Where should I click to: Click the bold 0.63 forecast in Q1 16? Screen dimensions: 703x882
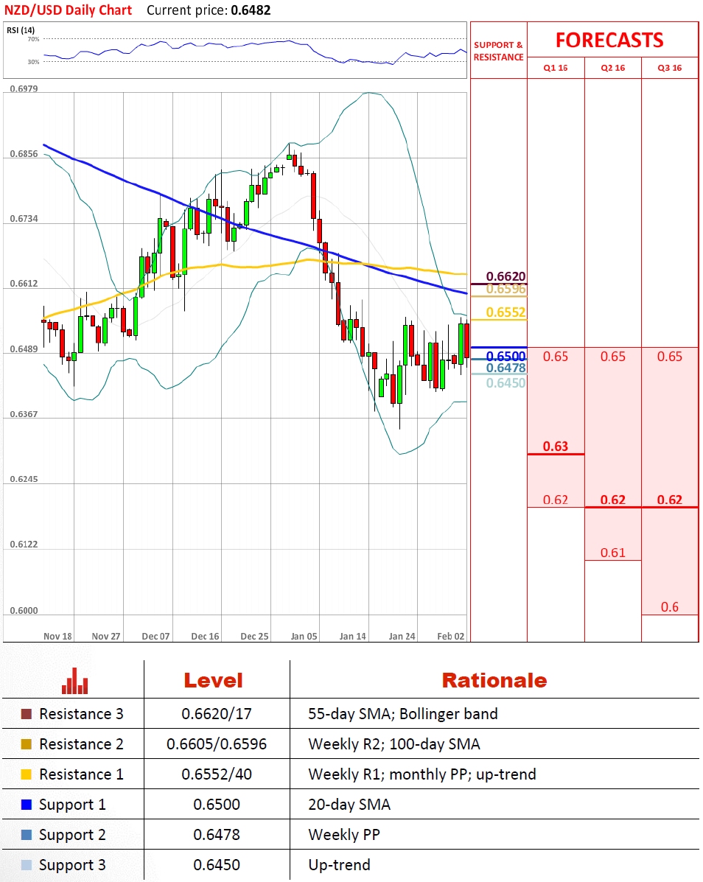click(x=556, y=447)
